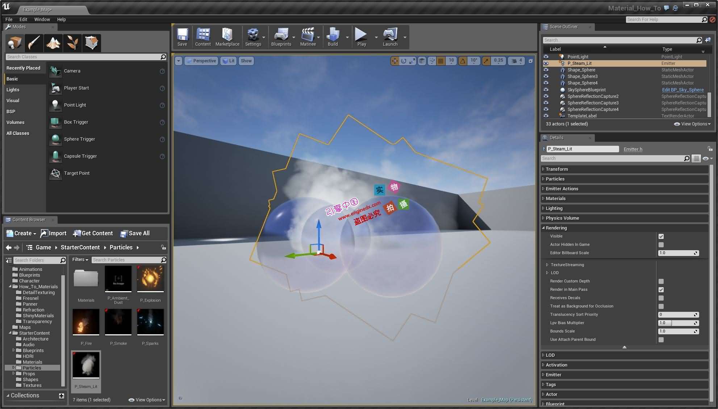The width and height of the screenshot is (718, 409).
Task: Select Place mode in Modes panel
Action: click(15, 43)
